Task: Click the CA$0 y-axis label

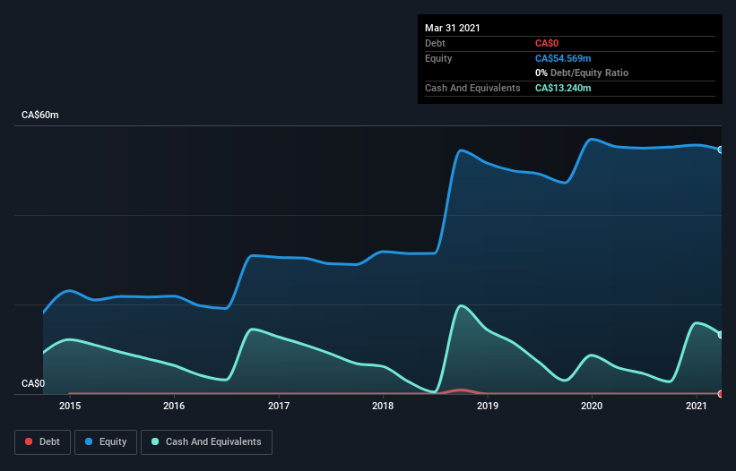Action: point(33,383)
